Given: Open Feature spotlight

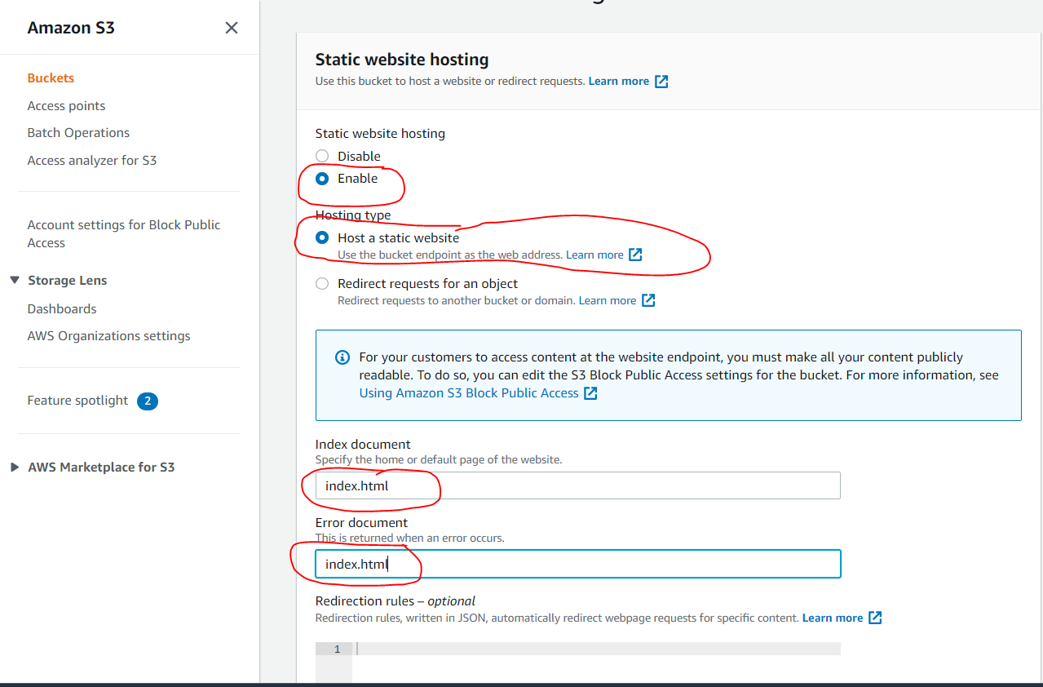Looking at the screenshot, I should pos(77,401).
